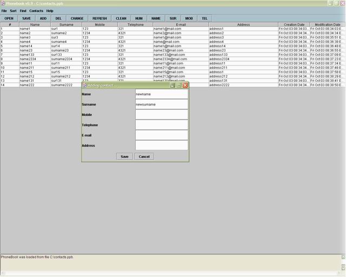Sort by number with NUM button
The width and height of the screenshot is (346, 277).
pos(139,18)
